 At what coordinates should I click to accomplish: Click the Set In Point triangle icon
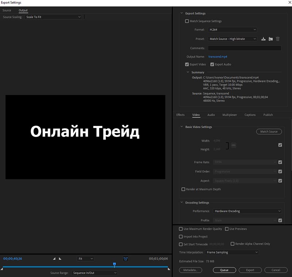tap(54, 259)
